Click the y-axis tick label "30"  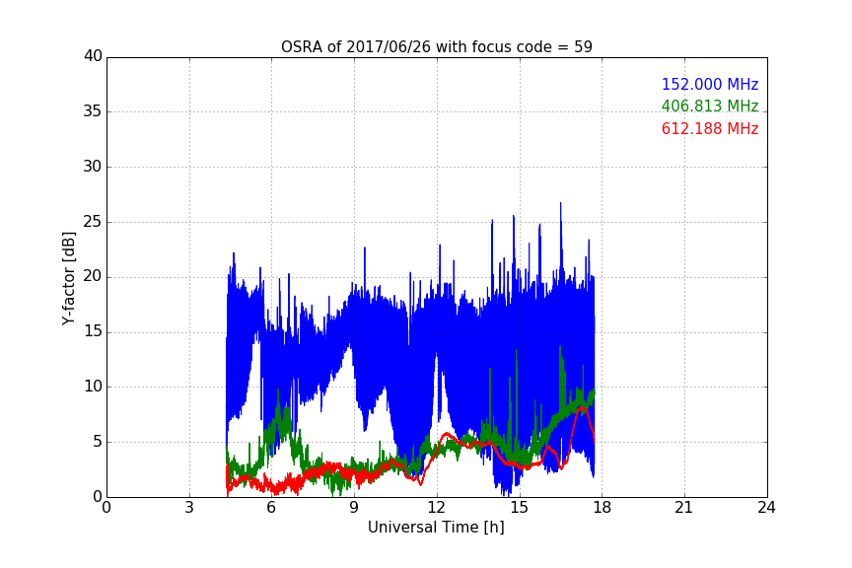coord(93,167)
